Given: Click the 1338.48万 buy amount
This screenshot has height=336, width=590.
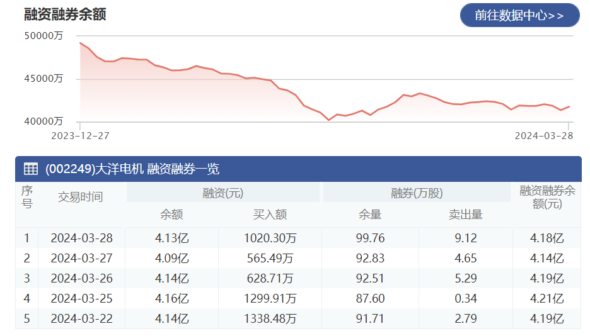Looking at the screenshot, I should (x=270, y=319).
